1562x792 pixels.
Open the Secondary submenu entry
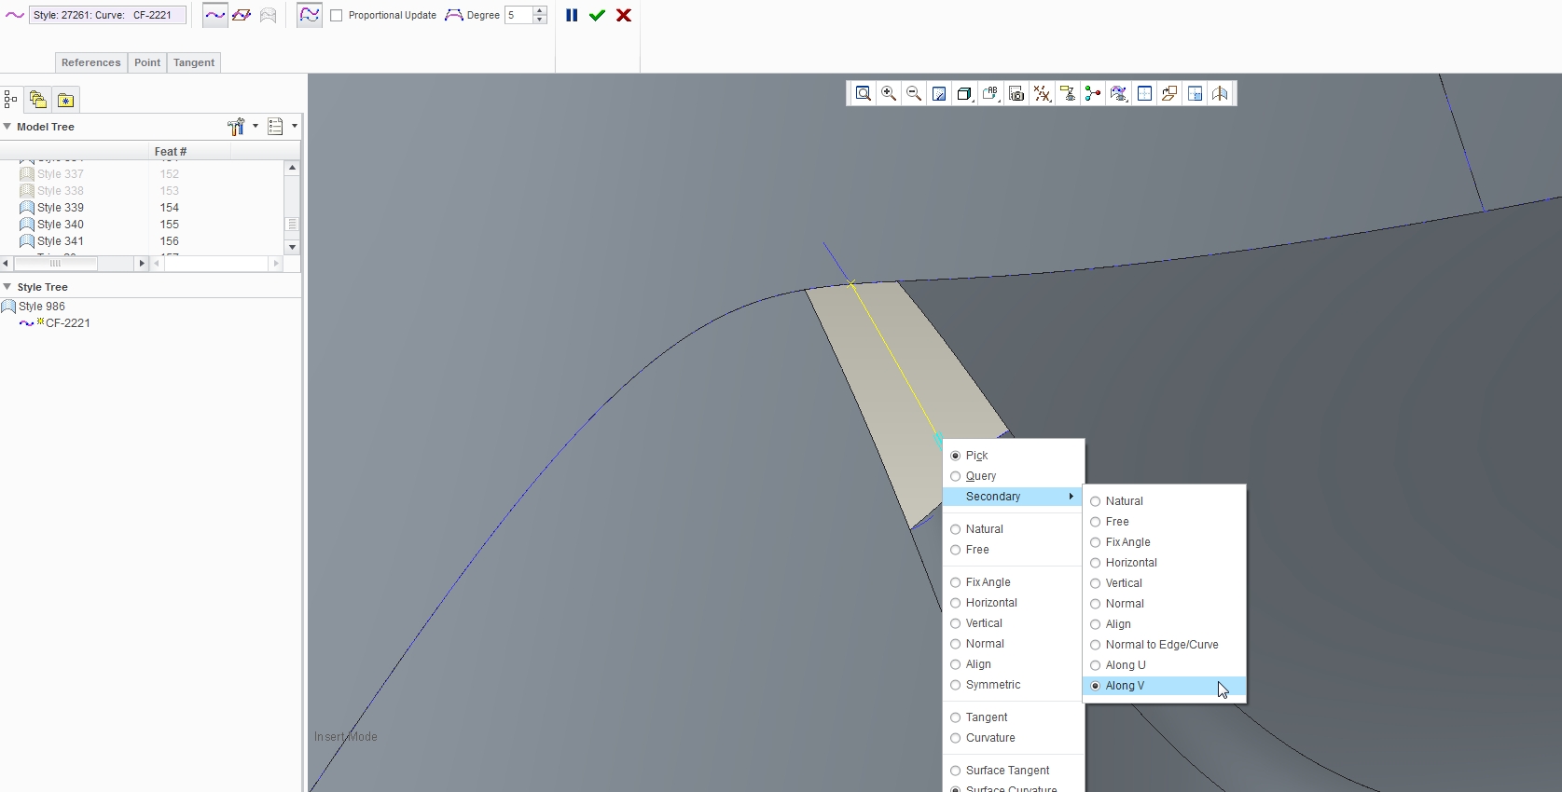pos(1013,497)
